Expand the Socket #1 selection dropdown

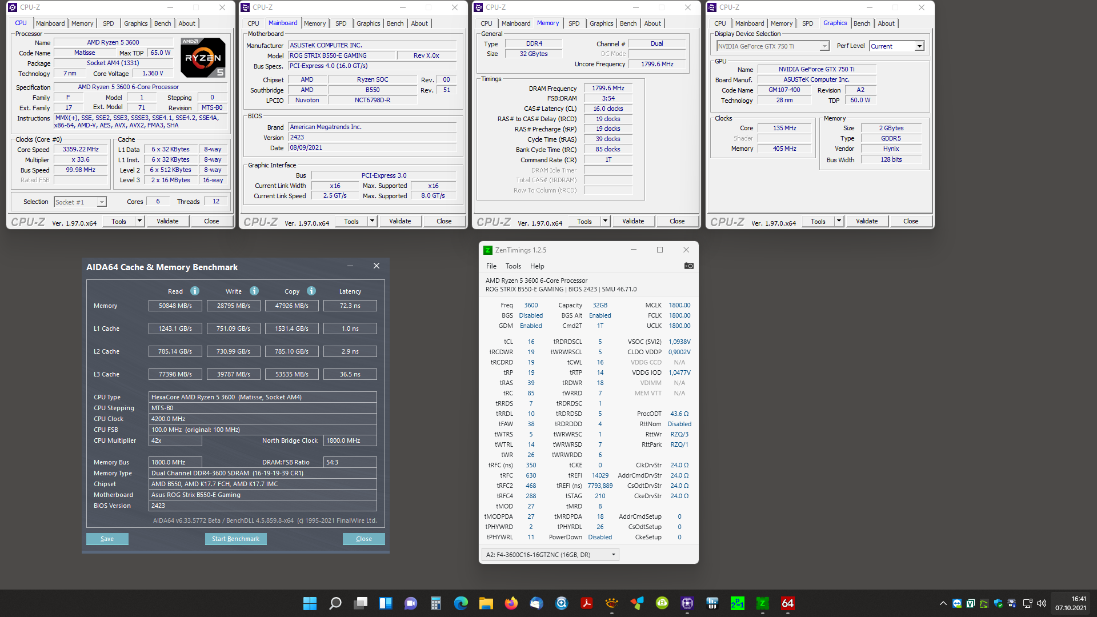pos(101,202)
